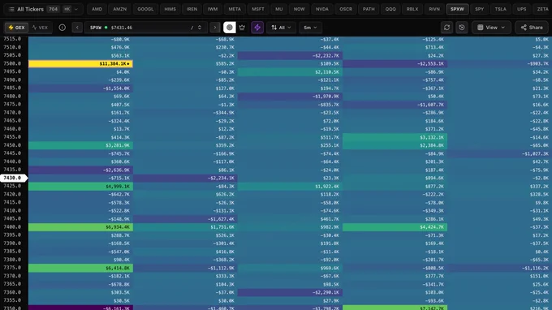The height and width of the screenshot is (310, 552).
Task: Select the HIMS ticker tab
Action: 170,9
